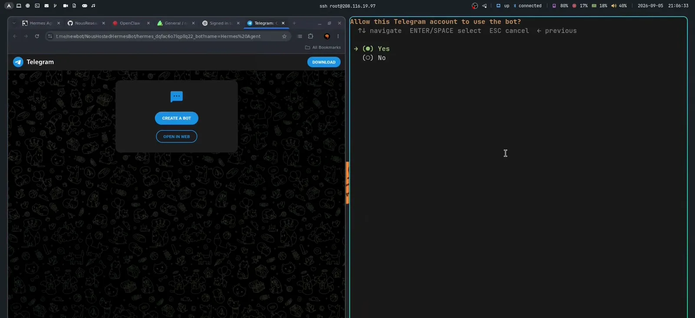Click the clock 21:06:33 in top bar

coord(678,6)
